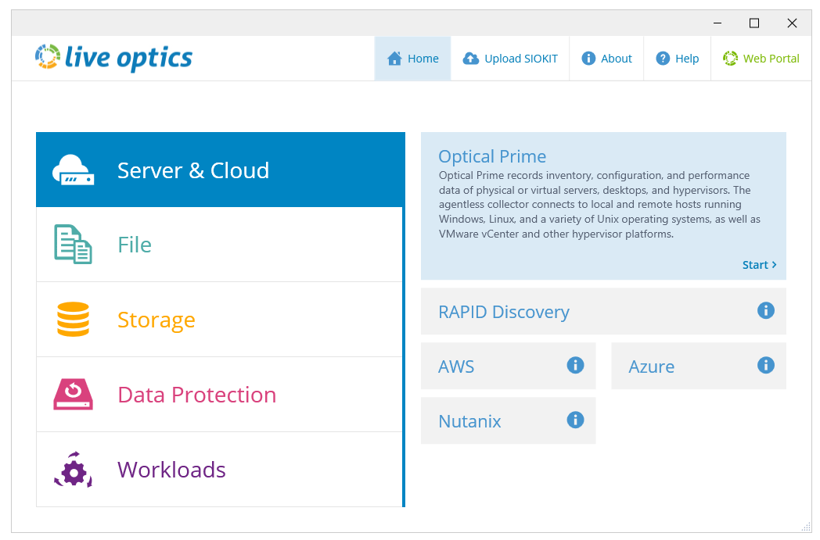This screenshot has width=820, height=540.
Task: Select the Data Protection category label
Action: pos(196,395)
